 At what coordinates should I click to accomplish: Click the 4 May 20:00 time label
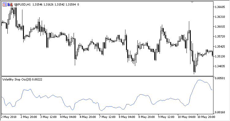pos(88,117)
